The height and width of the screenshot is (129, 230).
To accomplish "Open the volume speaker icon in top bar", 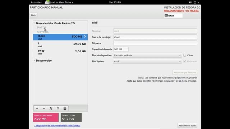I will click(x=190, y=3).
